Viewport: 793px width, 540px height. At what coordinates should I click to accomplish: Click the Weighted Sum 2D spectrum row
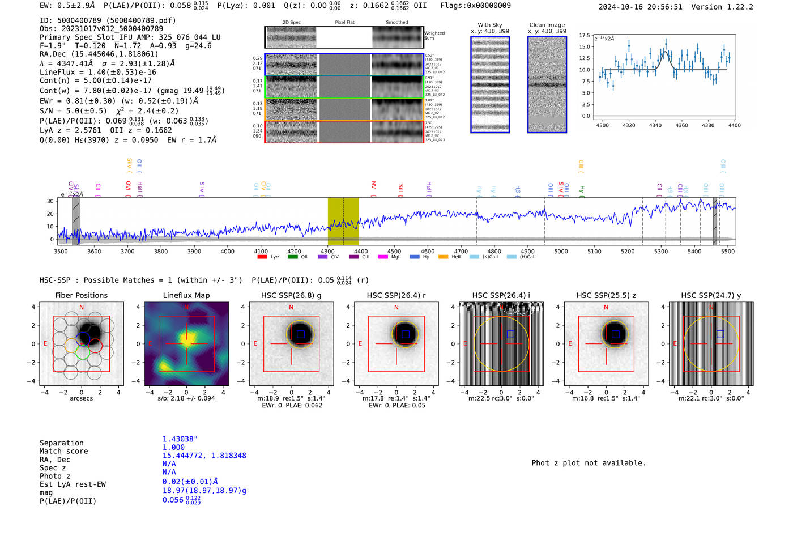coord(344,37)
